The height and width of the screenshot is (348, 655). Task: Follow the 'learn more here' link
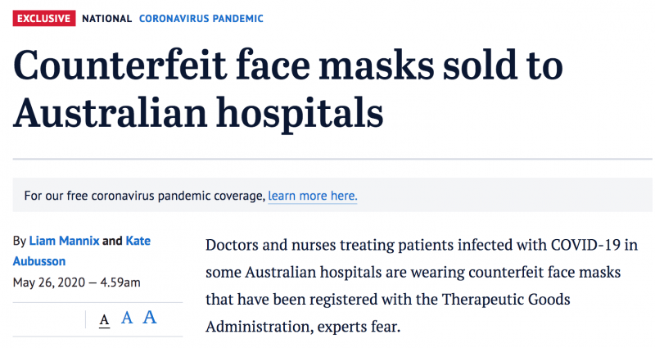[313, 196]
